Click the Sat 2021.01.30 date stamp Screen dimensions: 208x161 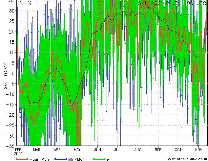pos(159,3)
